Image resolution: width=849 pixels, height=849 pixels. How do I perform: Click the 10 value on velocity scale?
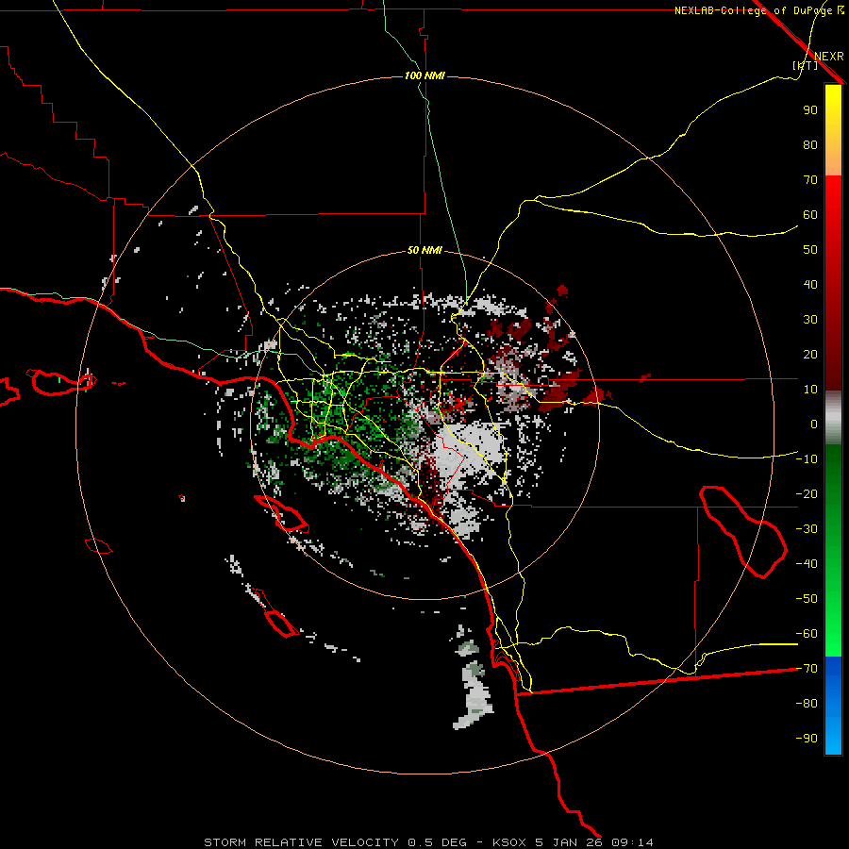click(x=810, y=390)
